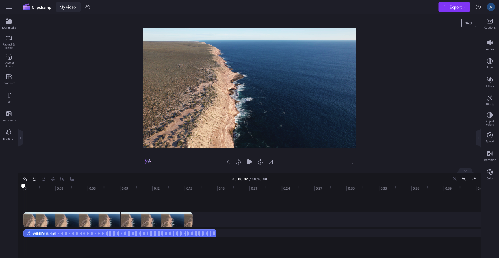Image resolution: width=499 pixels, height=258 pixels.
Task: Open the Your media tab
Action: coord(9,24)
